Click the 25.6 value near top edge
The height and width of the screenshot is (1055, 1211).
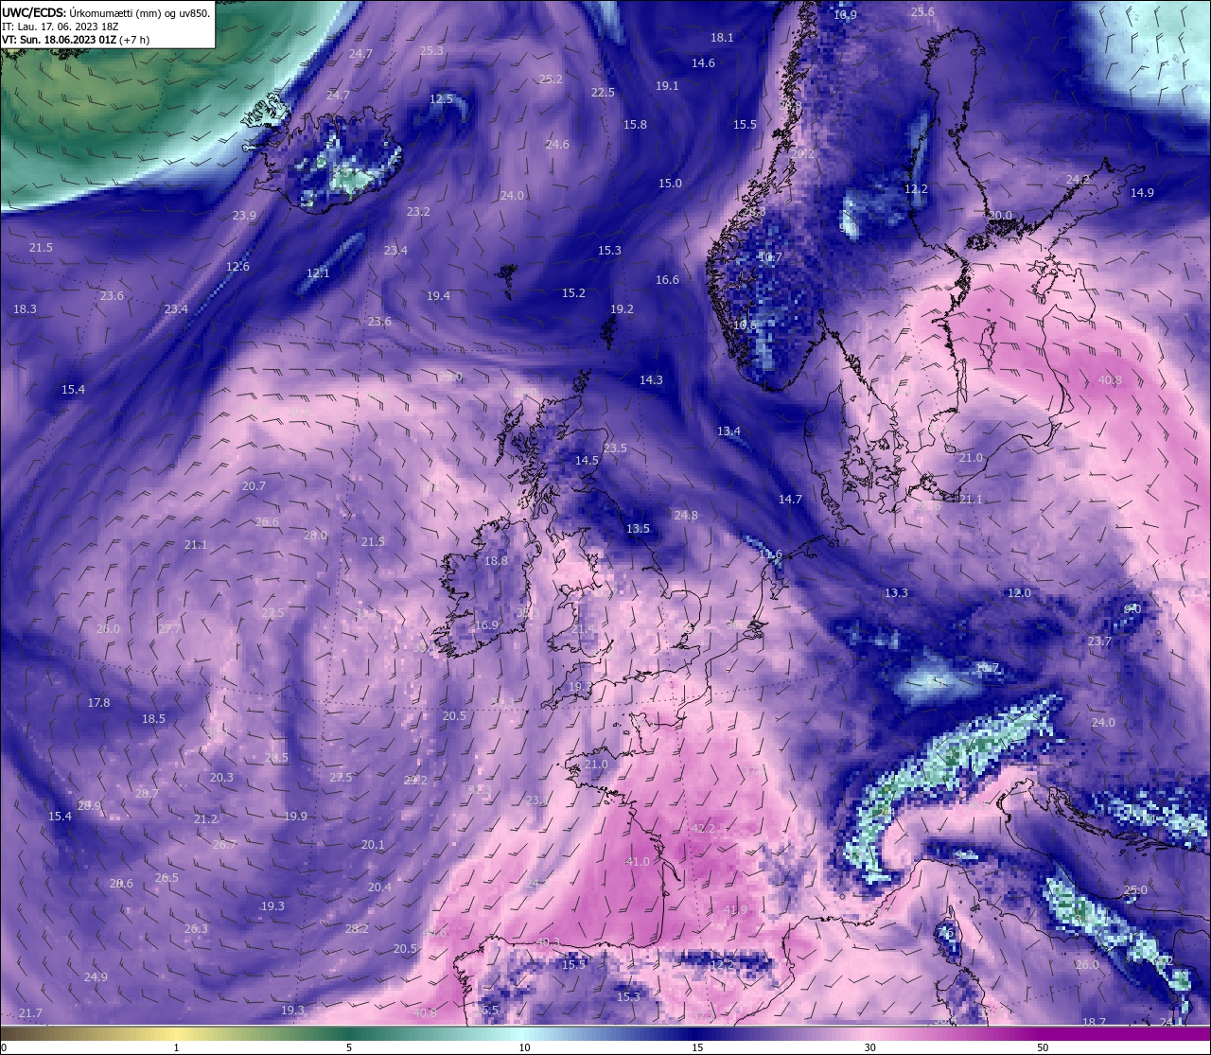click(922, 12)
